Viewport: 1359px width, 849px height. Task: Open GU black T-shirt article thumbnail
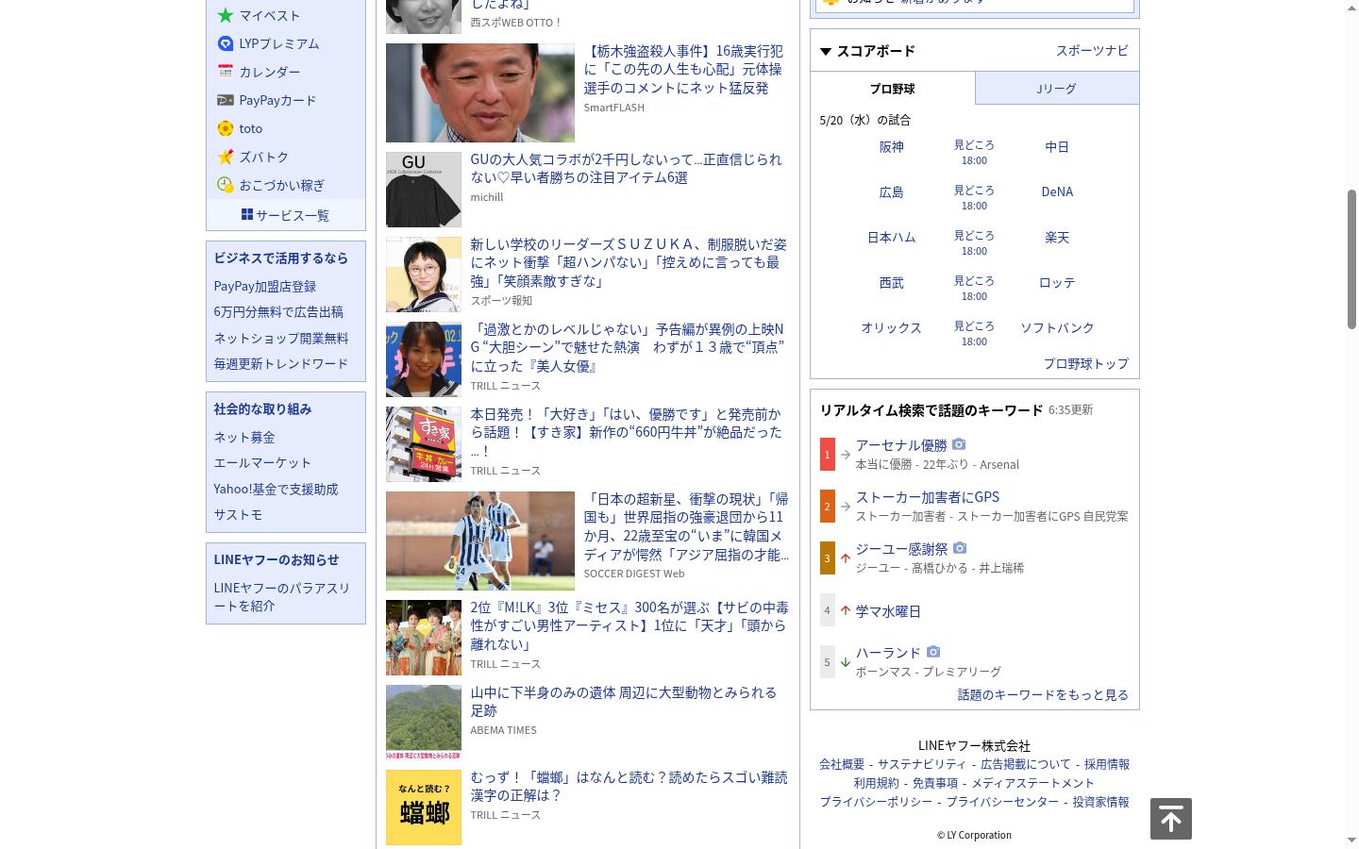click(424, 190)
